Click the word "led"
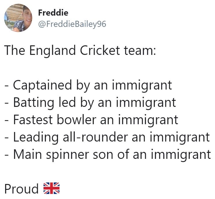215x199 pixels. coord(67,102)
